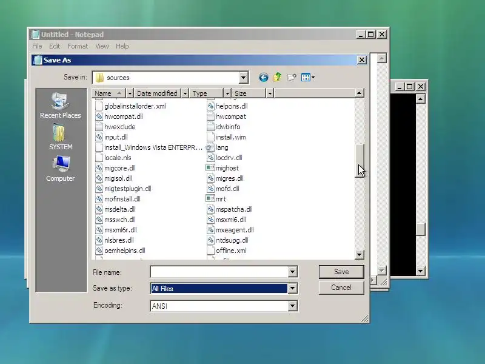Click the Encoding ANSI combo box
485x364 pixels.
pos(224,306)
